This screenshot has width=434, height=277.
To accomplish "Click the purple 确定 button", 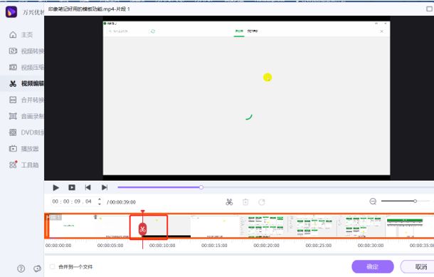I will point(373,267).
